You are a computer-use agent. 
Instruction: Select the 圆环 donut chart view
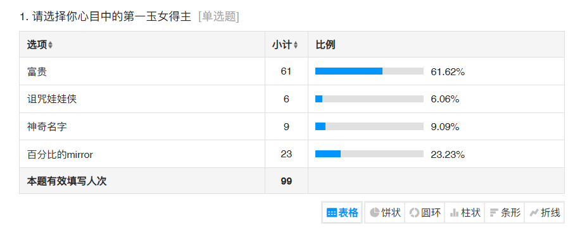point(425,212)
